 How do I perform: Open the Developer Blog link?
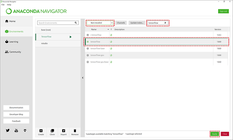17,115
